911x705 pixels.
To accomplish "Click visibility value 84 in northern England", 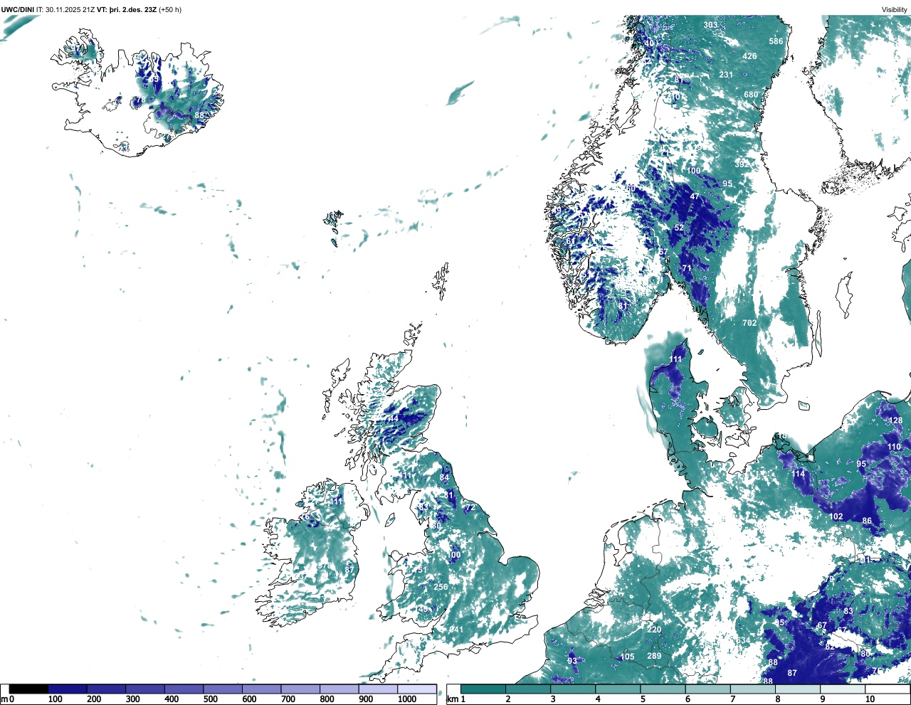I will pyautogui.click(x=445, y=477).
